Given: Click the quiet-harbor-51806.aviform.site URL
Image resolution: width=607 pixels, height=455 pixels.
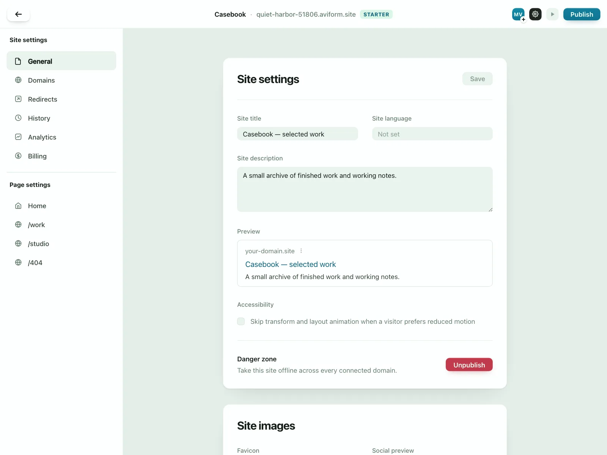Looking at the screenshot, I should click(306, 14).
